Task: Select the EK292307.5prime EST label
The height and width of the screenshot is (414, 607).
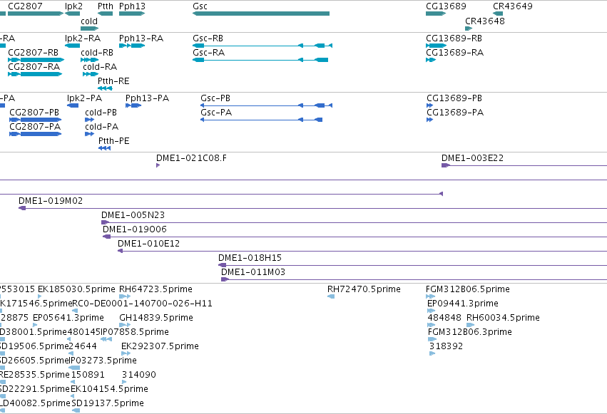Action: pos(160,346)
